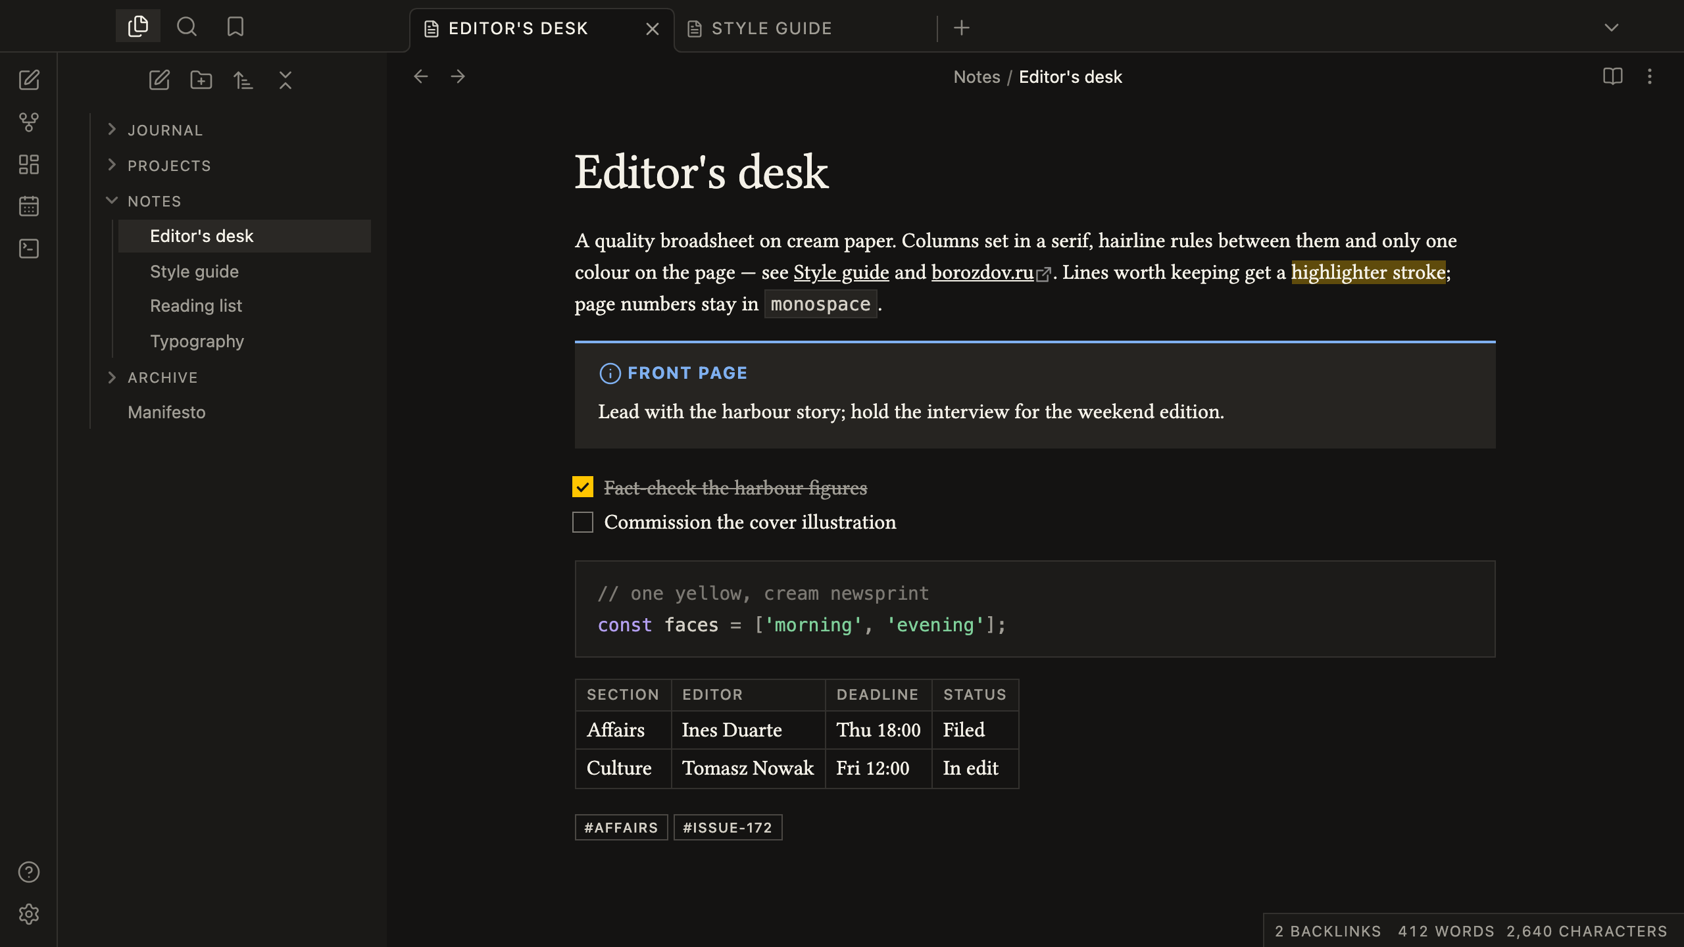
Task: Navigate forward with right arrow
Action: (x=458, y=77)
